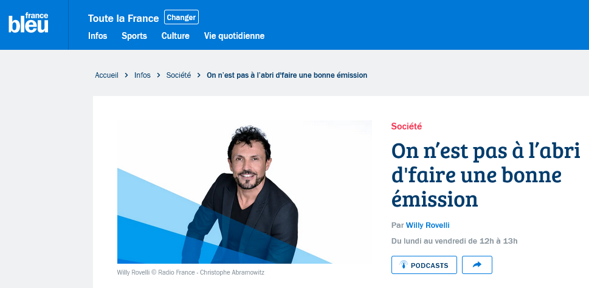Go to Accueil breadcrumb link
The width and height of the screenshot is (589, 288).
click(107, 75)
